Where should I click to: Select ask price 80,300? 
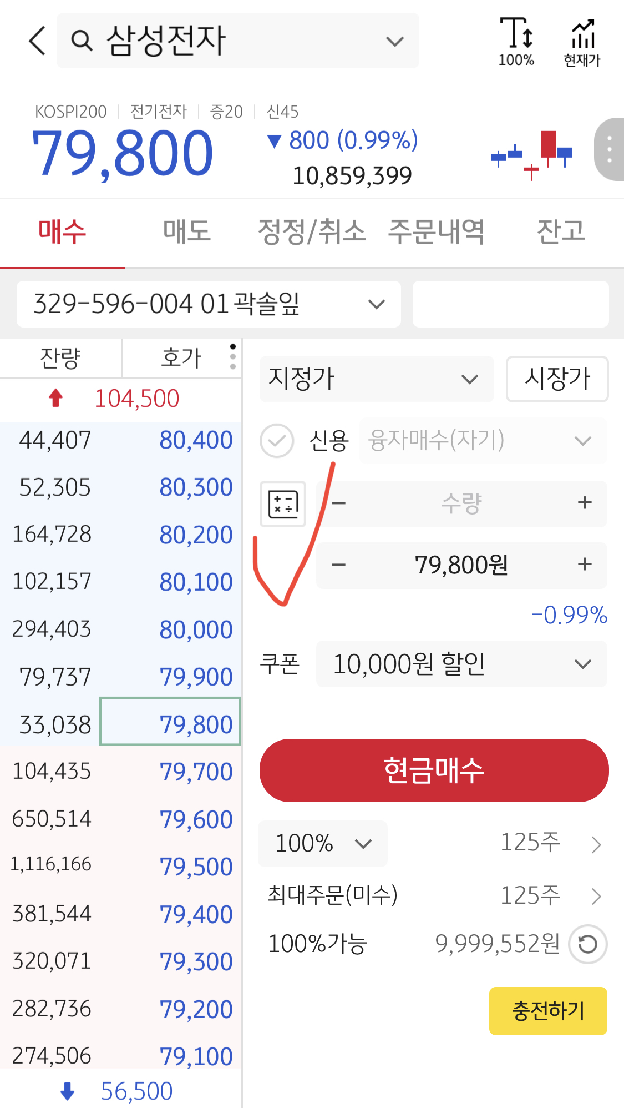[196, 487]
